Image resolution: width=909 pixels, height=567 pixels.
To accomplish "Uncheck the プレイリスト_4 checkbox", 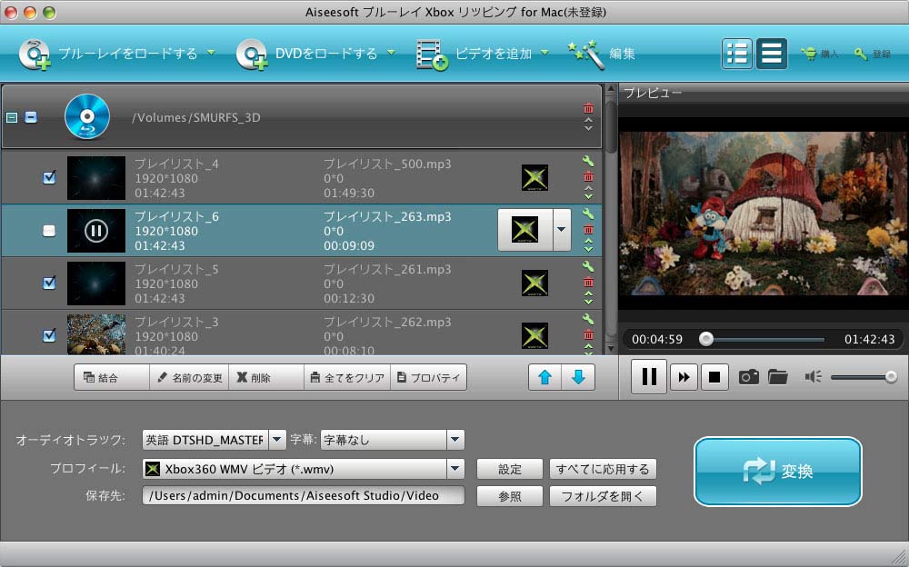I will click(49, 177).
